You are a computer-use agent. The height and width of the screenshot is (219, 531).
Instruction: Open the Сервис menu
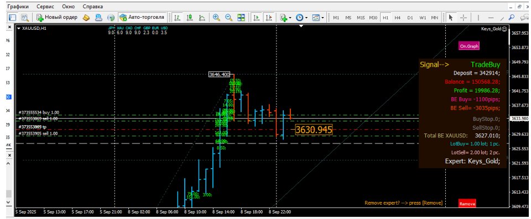click(45, 7)
